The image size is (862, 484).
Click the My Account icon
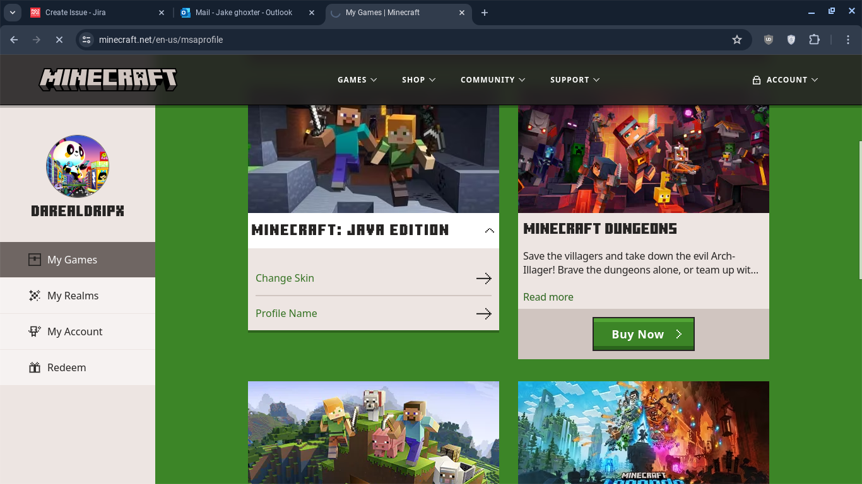[x=35, y=331]
